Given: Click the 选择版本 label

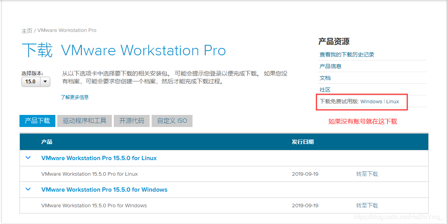Looking at the screenshot, I should click(32, 73).
